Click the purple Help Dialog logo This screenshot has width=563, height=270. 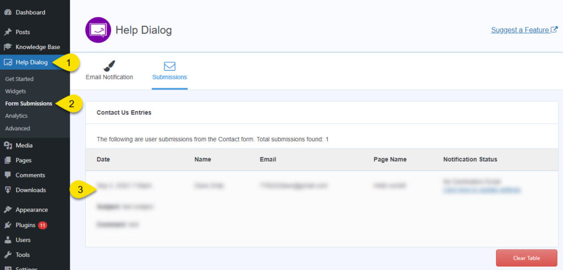98,30
